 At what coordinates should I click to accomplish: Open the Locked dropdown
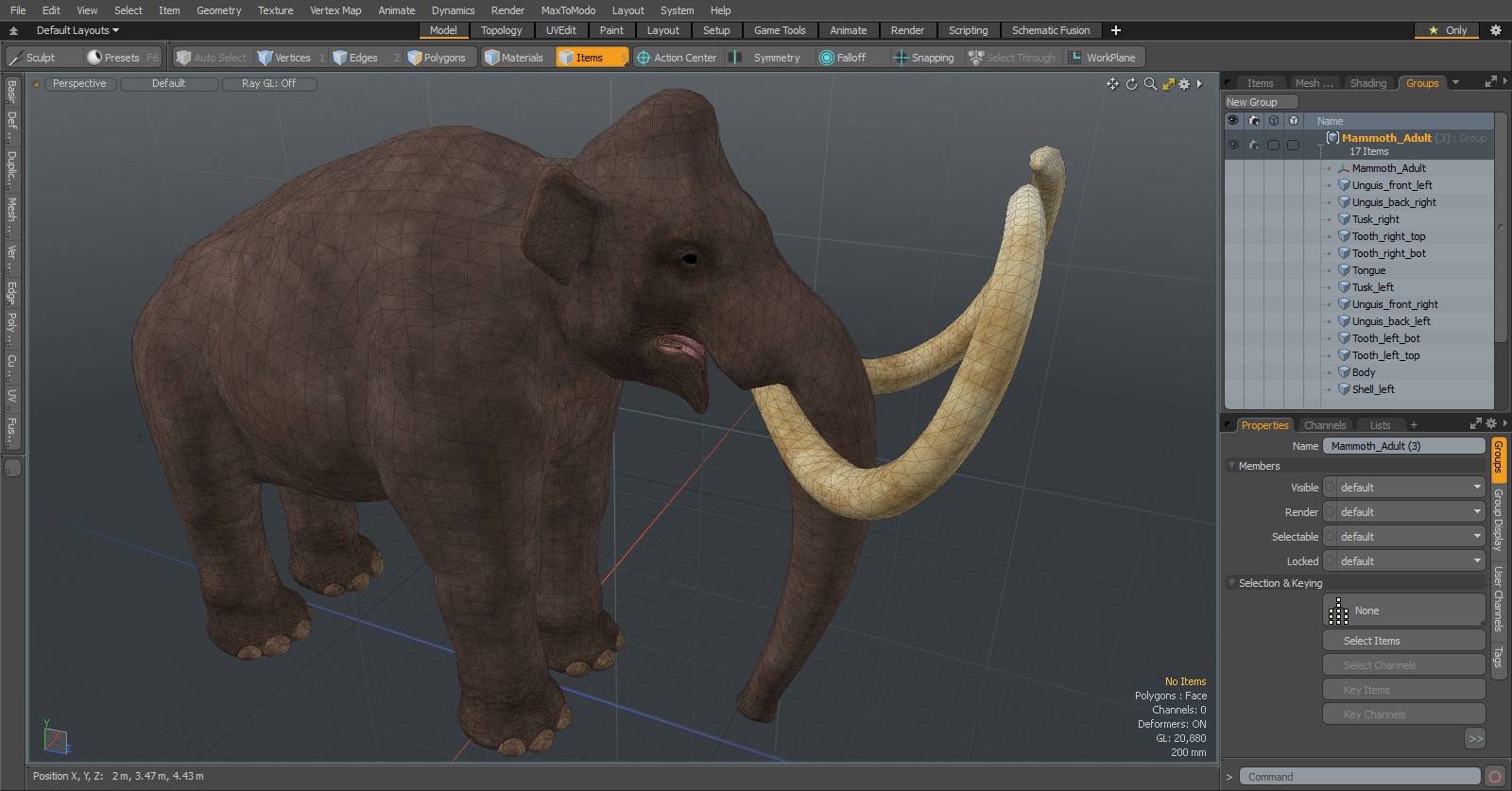click(1404, 561)
